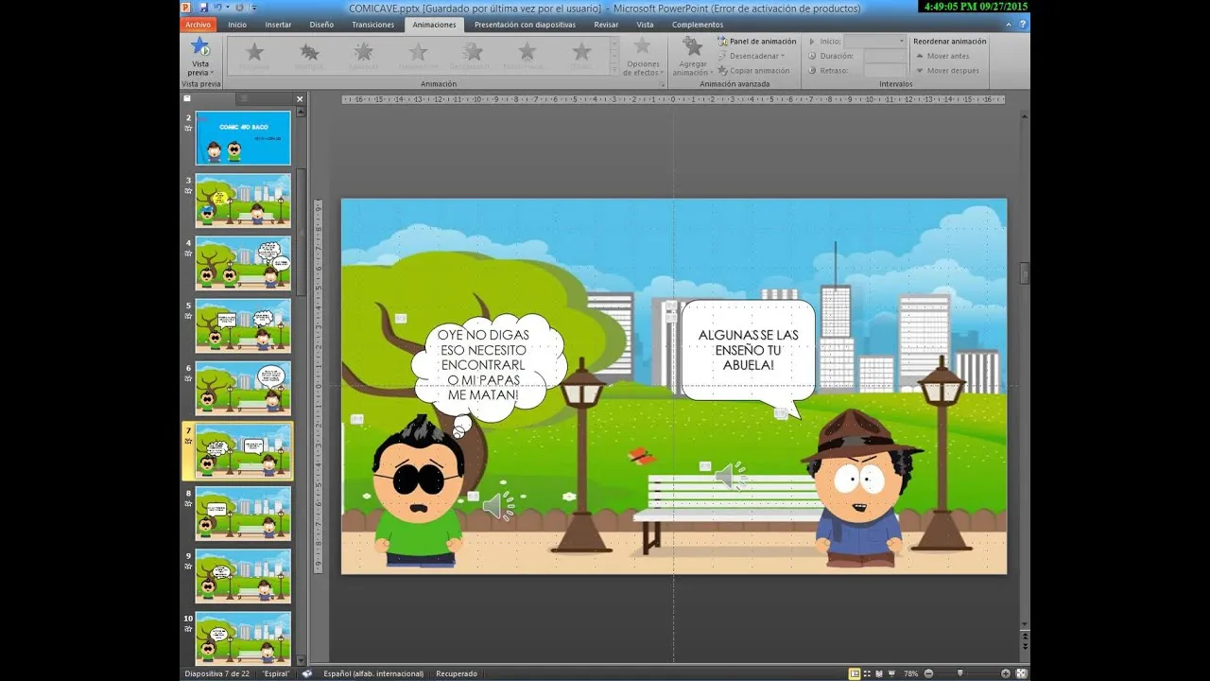Click the zoom out minus button
This screenshot has width=1210, height=681.
pos(928,673)
